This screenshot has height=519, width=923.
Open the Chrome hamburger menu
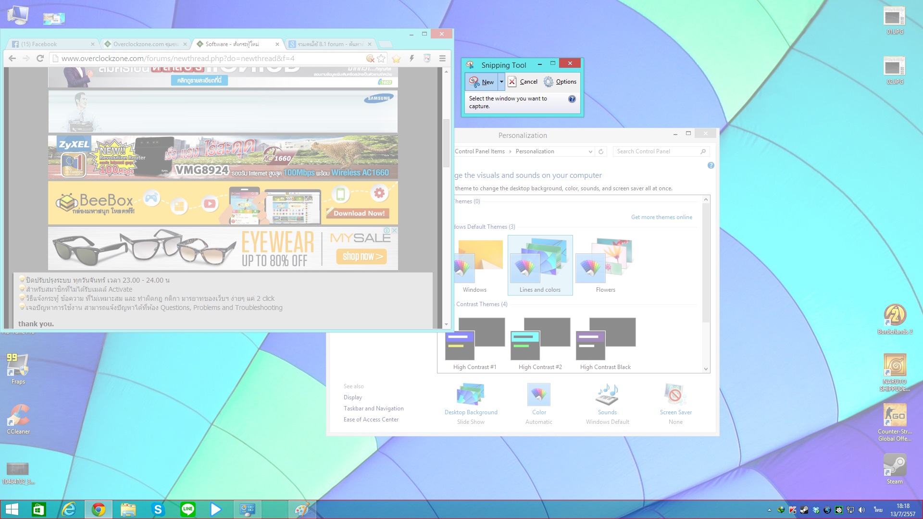[442, 59]
